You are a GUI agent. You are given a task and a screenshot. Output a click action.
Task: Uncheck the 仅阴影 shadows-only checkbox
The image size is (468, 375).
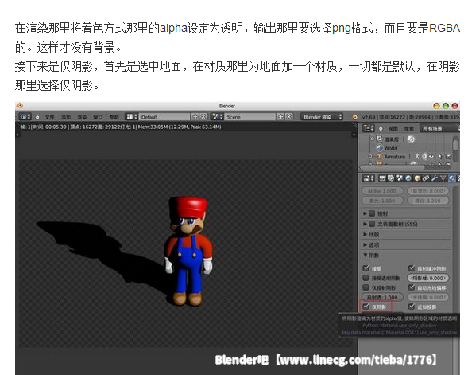(366, 307)
